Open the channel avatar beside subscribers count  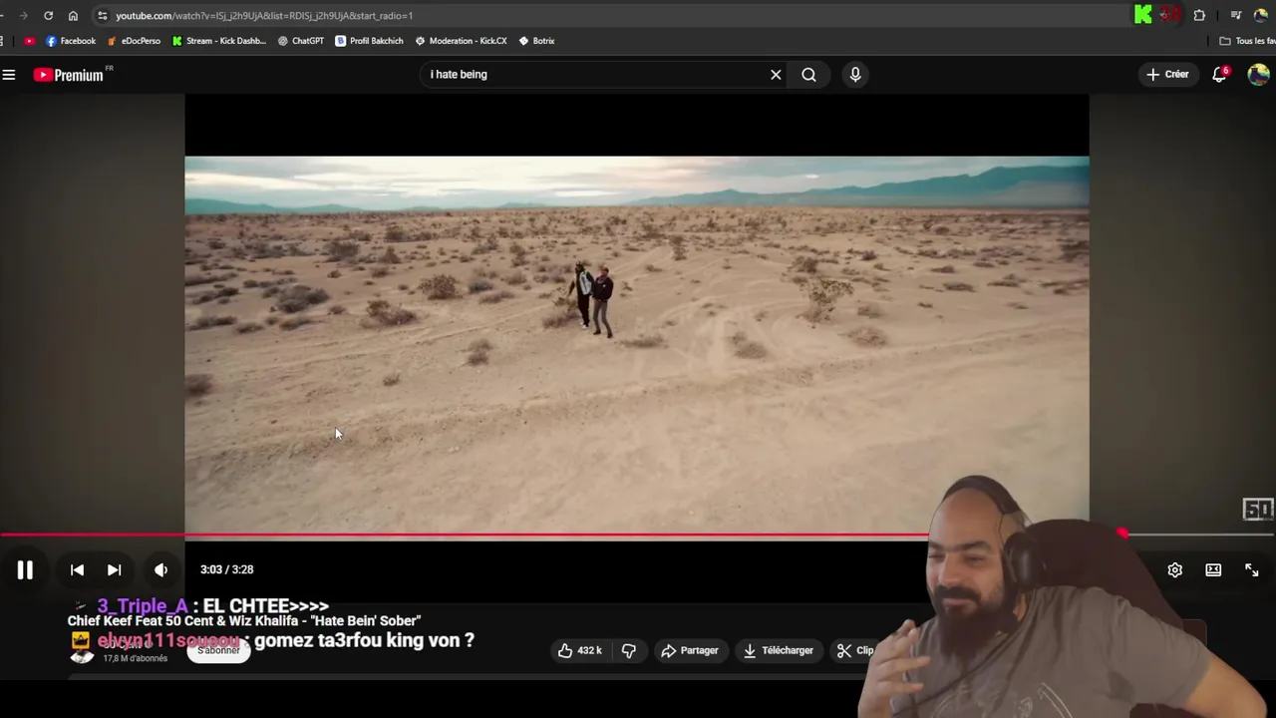pyautogui.click(x=82, y=649)
